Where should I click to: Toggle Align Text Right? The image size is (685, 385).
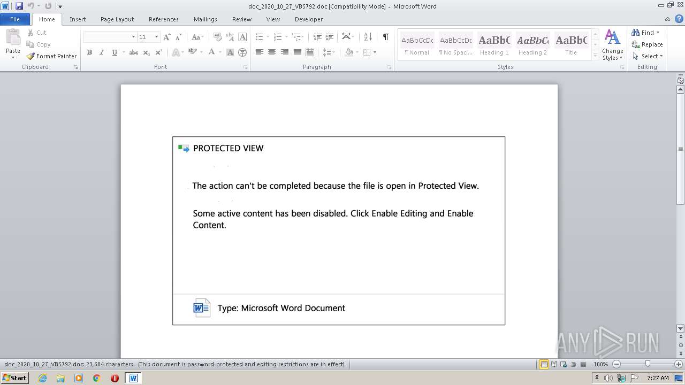pos(285,52)
